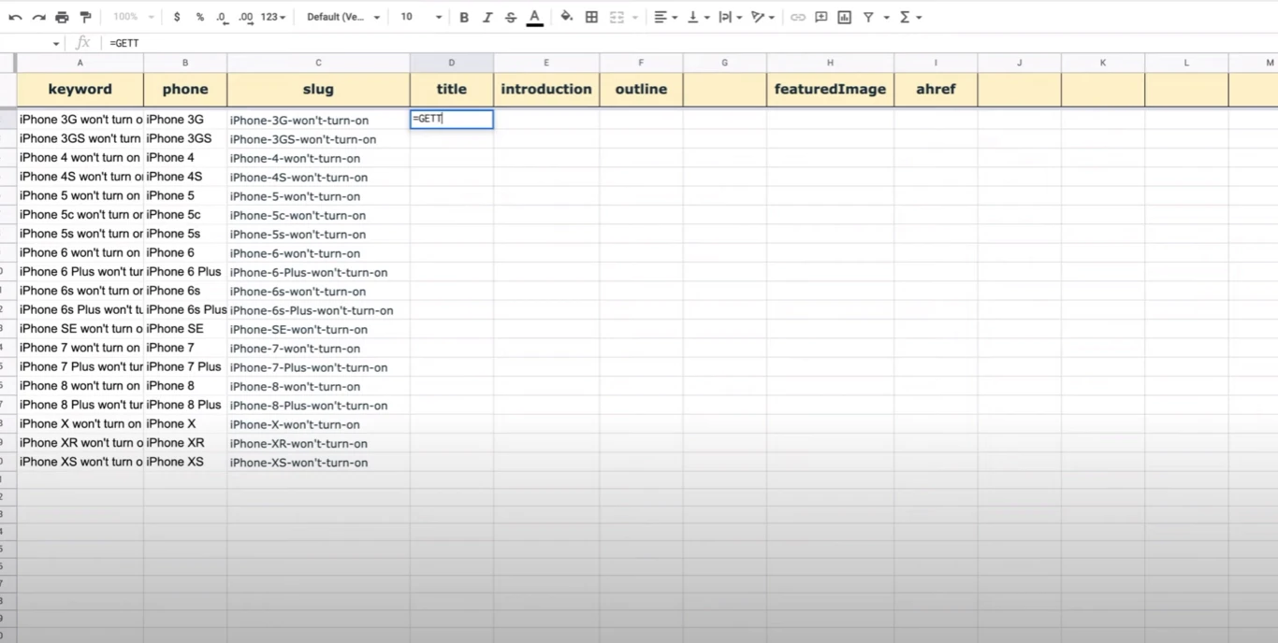Screen dimensions: 1278x643
Task: Select the phone cell 'iPhone 8 Plus'
Action: (x=185, y=405)
